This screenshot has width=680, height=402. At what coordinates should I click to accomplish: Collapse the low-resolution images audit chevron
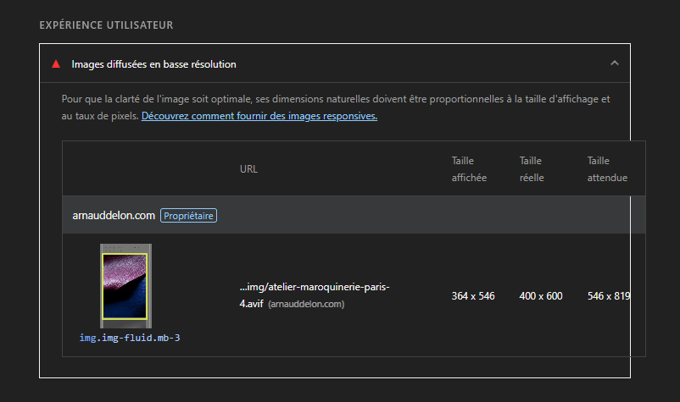tap(615, 63)
